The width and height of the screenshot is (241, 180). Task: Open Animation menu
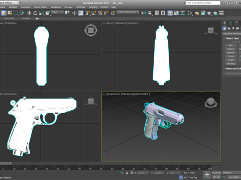coord(26,7)
